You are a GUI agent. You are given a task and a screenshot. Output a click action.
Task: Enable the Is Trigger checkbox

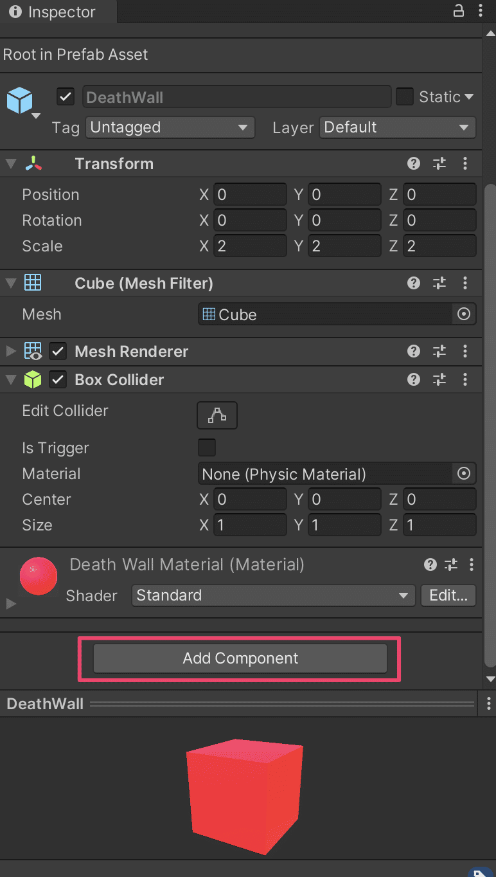[207, 448]
